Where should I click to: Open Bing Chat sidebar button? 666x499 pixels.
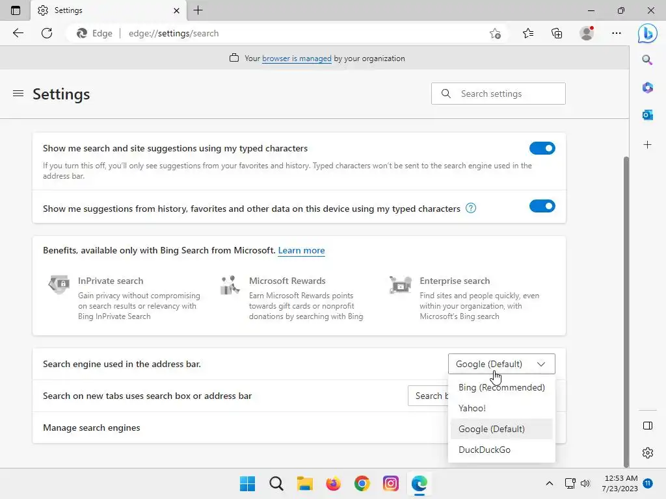tap(647, 33)
